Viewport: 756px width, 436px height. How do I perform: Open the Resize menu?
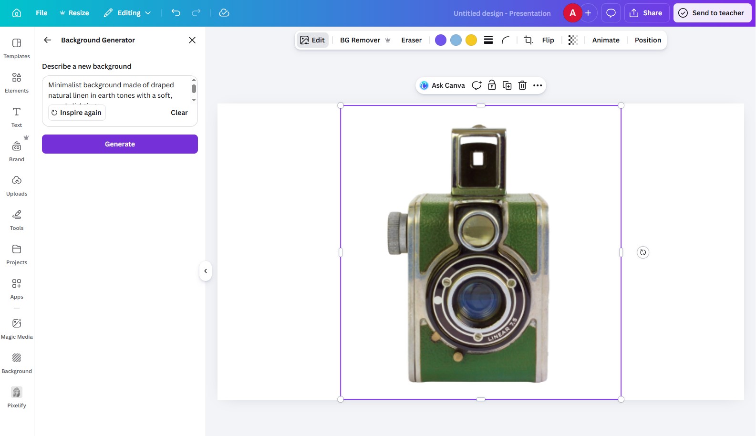(74, 13)
